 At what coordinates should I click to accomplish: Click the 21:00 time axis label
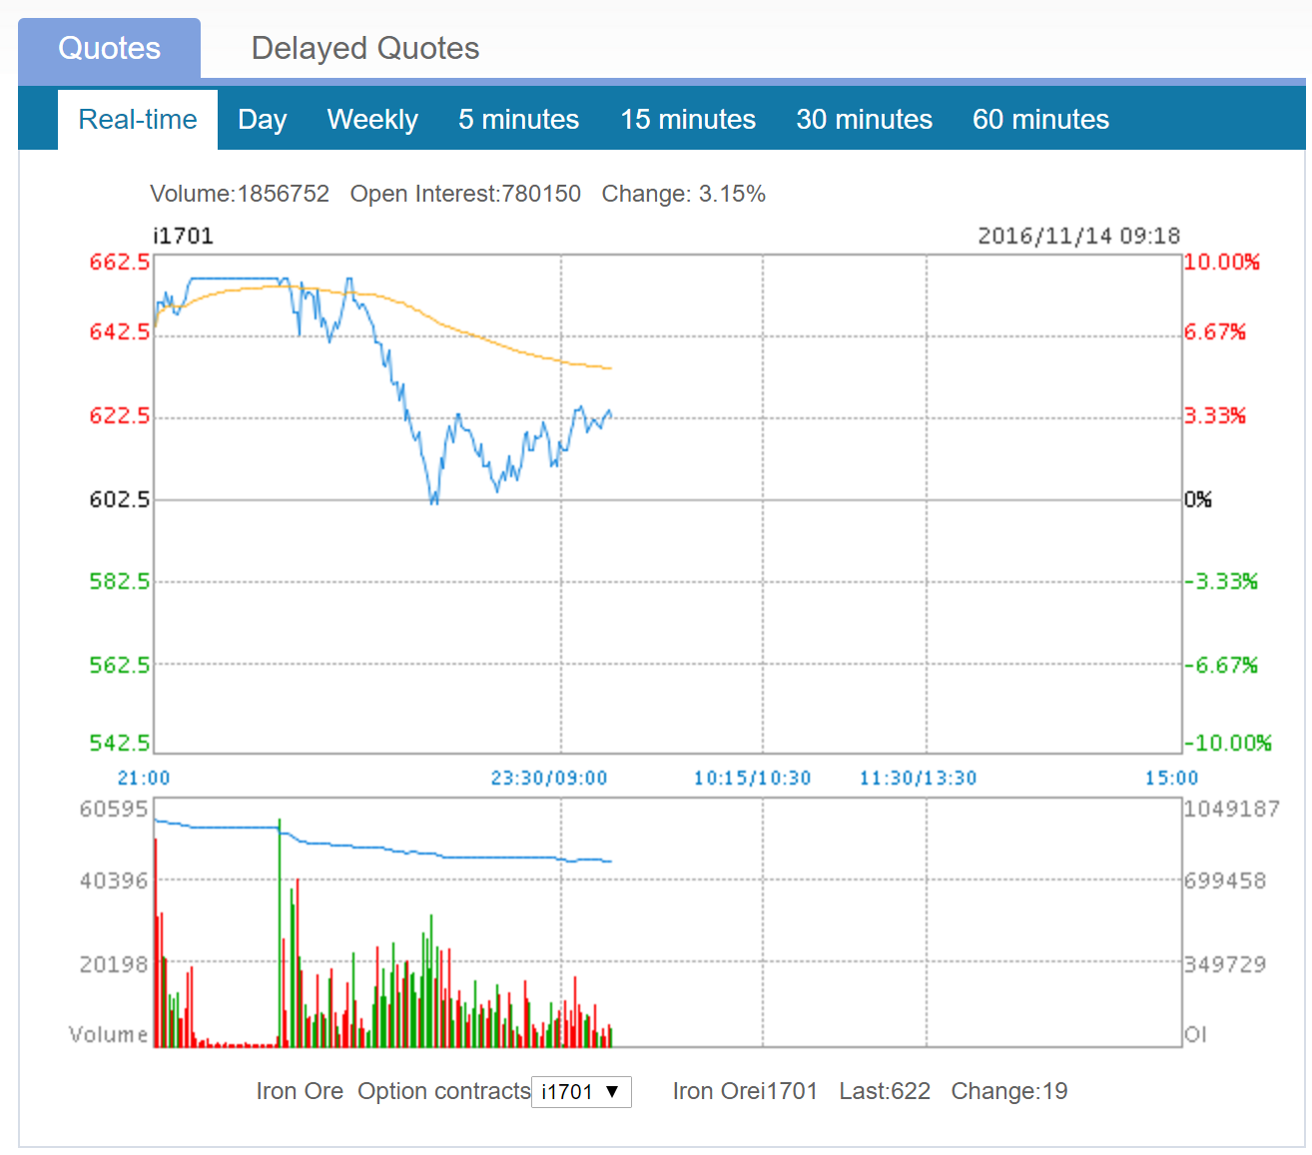coord(144,778)
